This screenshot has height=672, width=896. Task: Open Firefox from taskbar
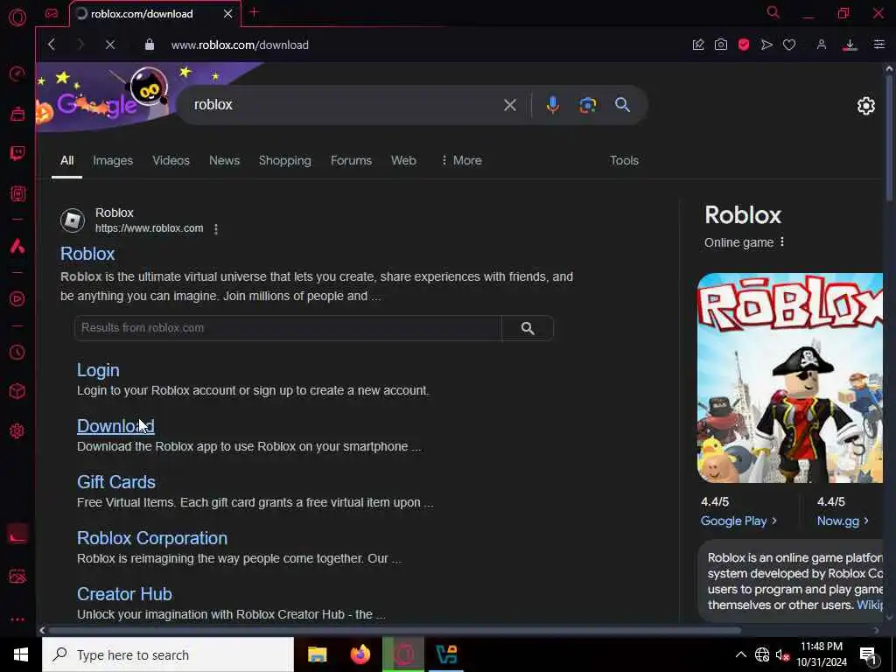point(360,654)
